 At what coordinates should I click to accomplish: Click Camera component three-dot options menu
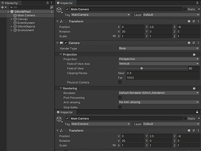coord(198,43)
